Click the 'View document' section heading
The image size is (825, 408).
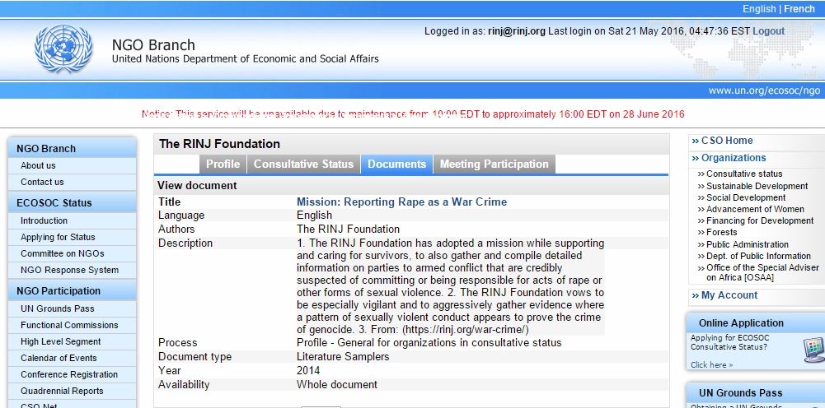pos(197,185)
